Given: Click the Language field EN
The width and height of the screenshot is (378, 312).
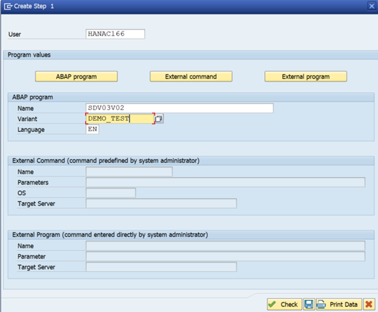Looking at the screenshot, I should point(92,129).
